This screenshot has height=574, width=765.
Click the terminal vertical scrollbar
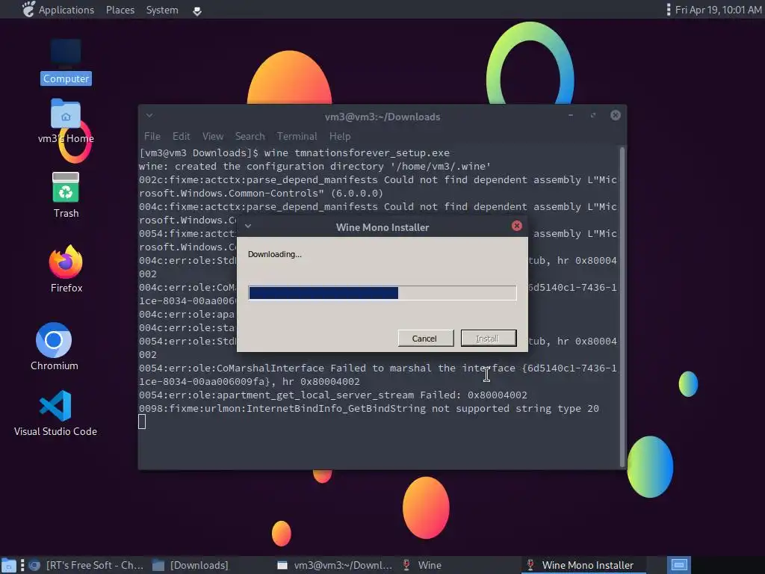[x=622, y=306]
